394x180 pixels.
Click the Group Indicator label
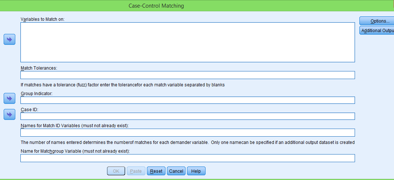coord(36,93)
